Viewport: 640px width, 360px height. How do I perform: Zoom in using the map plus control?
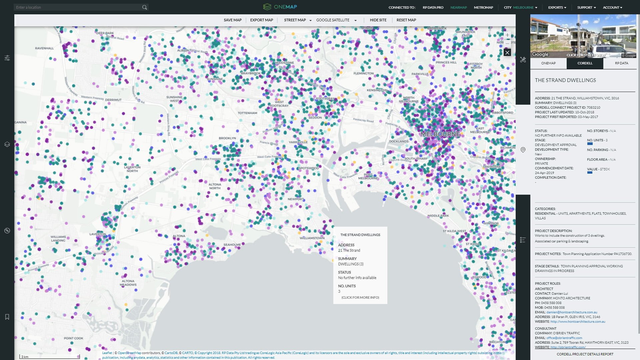507,35
